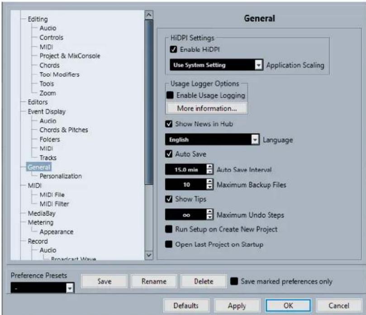Increase the Auto Save Interval value

pos(210,166)
